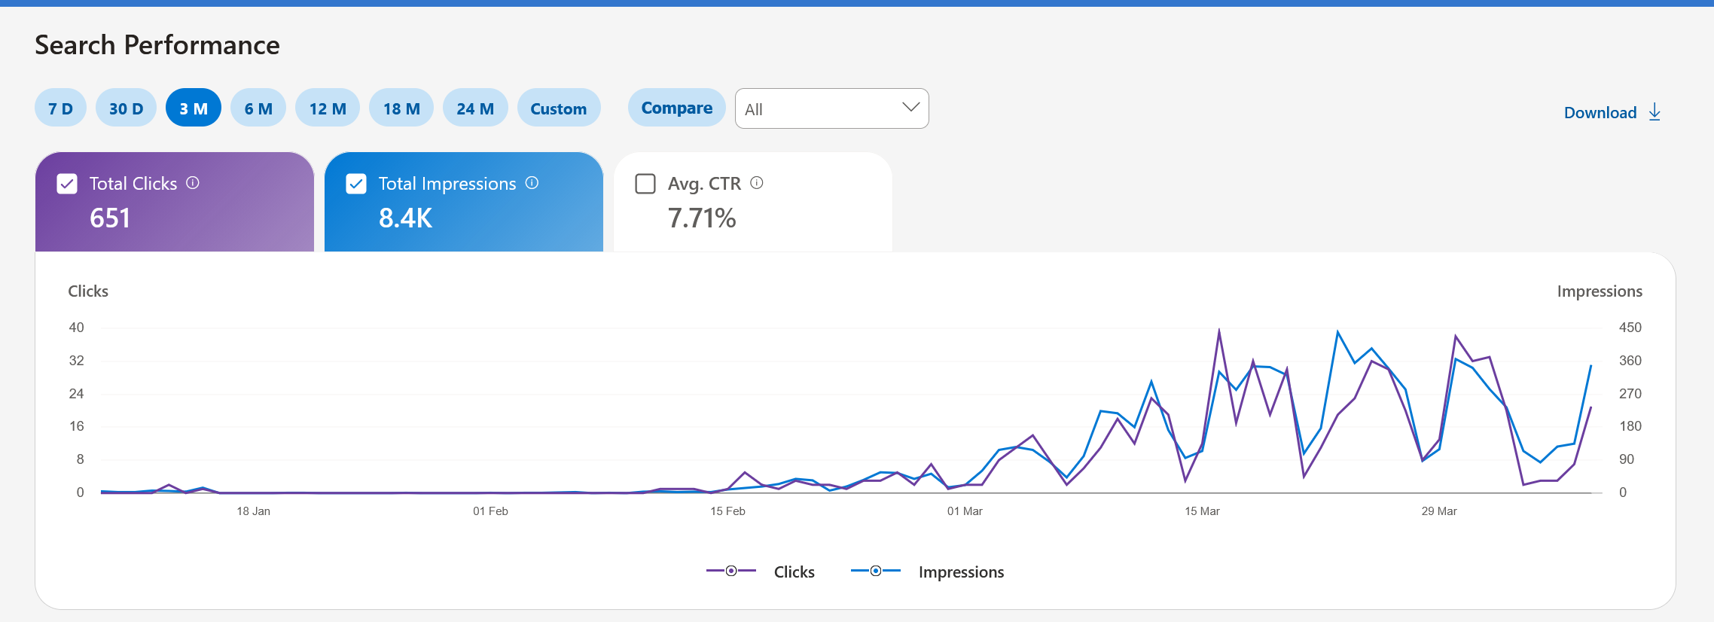1714x622 pixels.
Task: Click the Clicks legend marker below the chart
Action: click(730, 571)
